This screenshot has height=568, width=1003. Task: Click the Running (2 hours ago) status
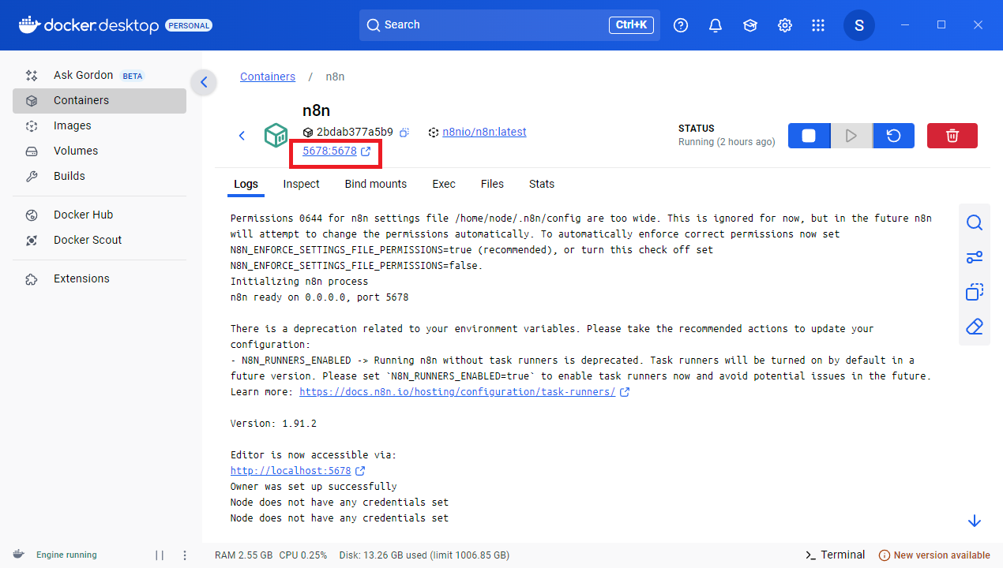[x=727, y=142]
